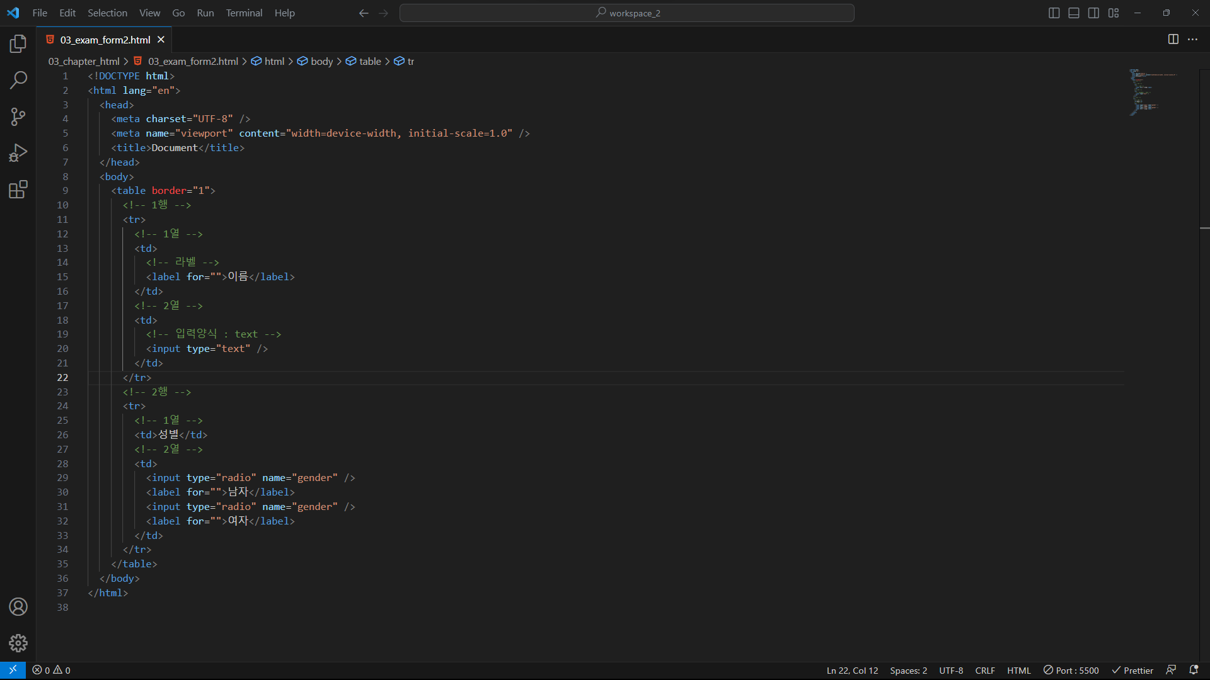This screenshot has width=1210, height=680.
Task: Toggle Secondary Side Bar layout button
Action: click(x=1094, y=13)
